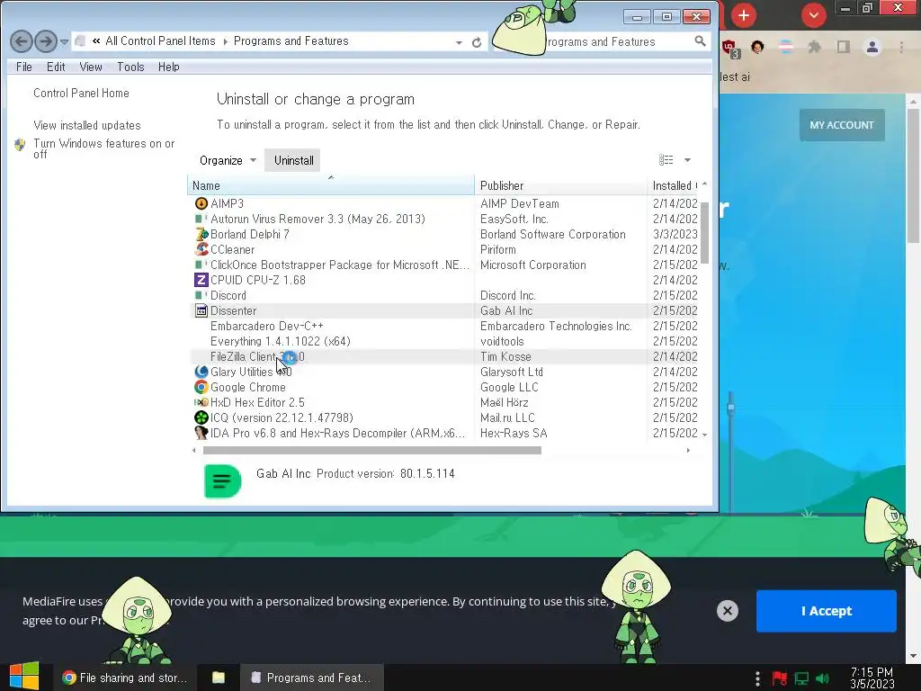The image size is (921, 691).
Task: Sort by the Publisher column header
Action: (560, 185)
